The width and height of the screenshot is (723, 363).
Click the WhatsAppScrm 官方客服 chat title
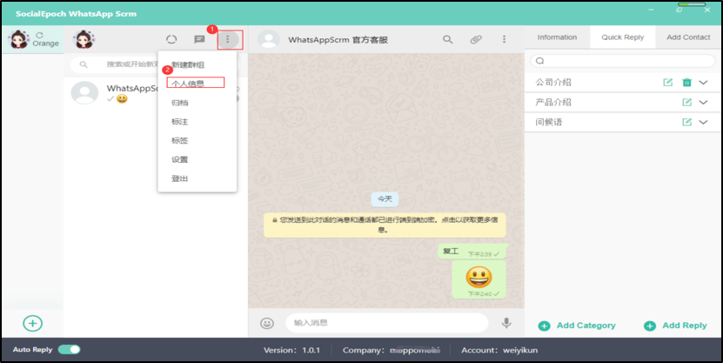[338, 40]
